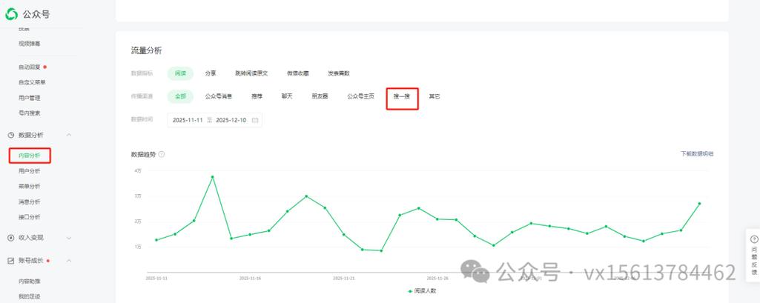Open 用户管理 in sidebar
Screen dimensions: 760x303
point(30,98)
